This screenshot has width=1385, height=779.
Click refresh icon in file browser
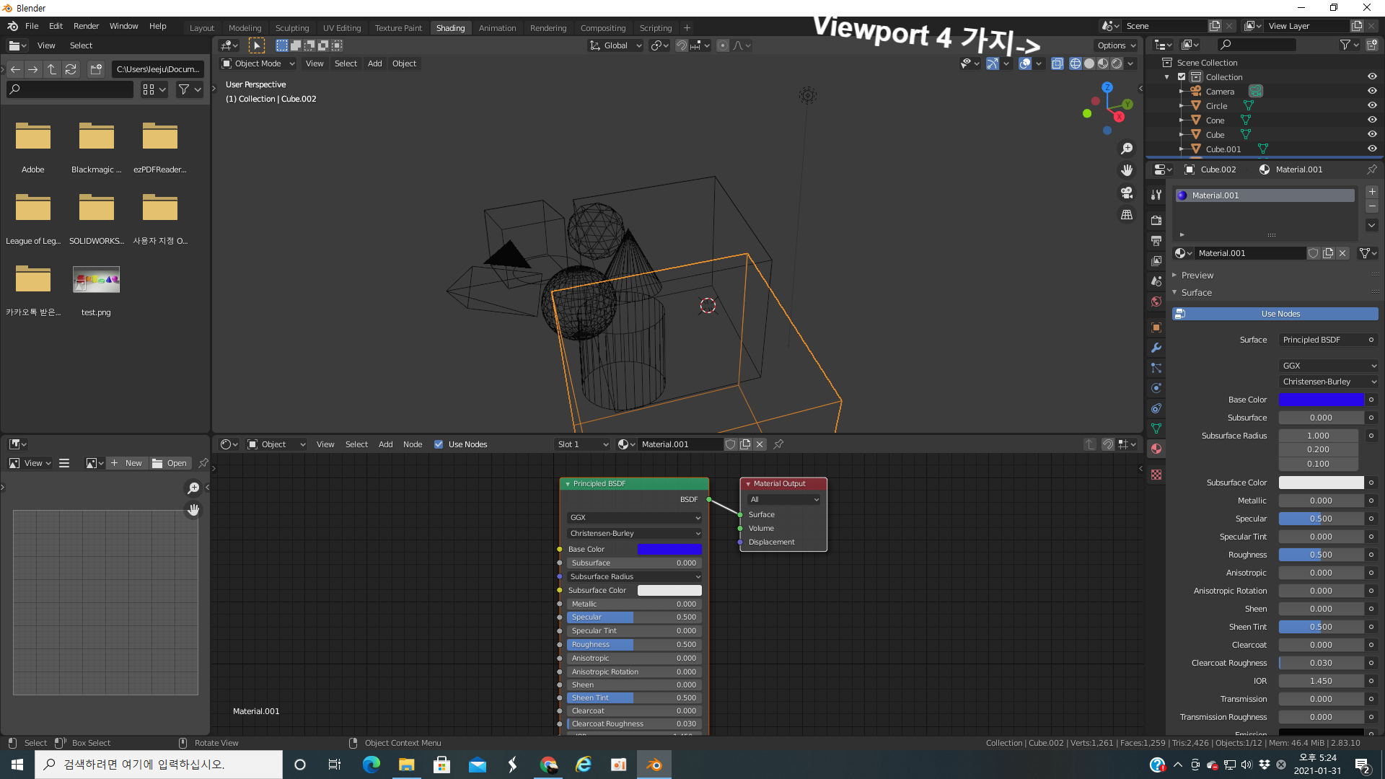(71, 69)
